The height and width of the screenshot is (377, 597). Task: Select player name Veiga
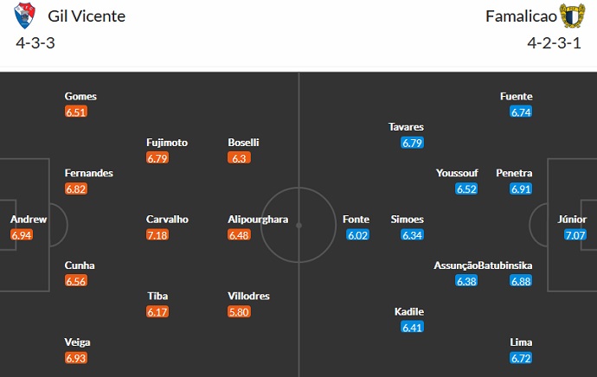click(x=77, y=342)
